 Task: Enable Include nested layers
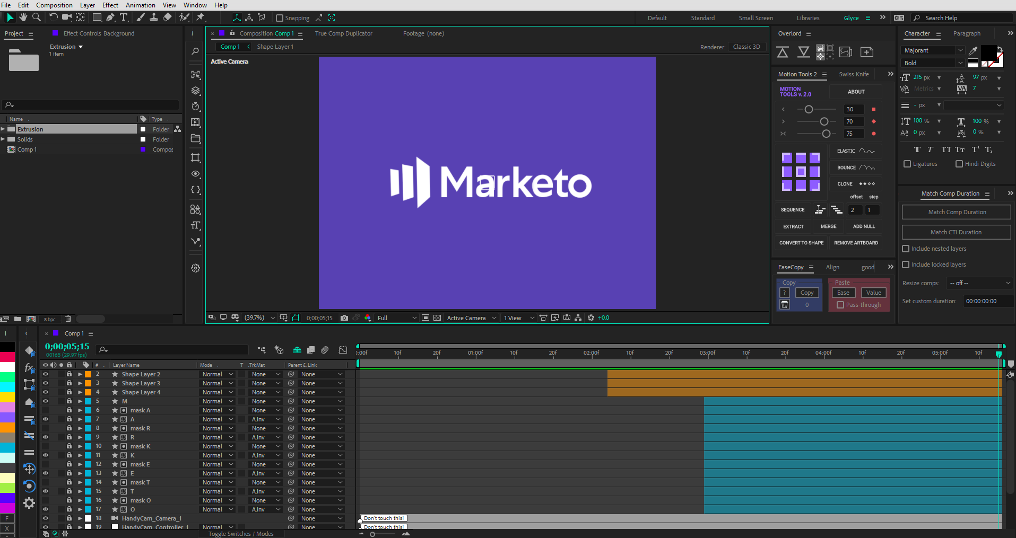[x=906, y=249]
